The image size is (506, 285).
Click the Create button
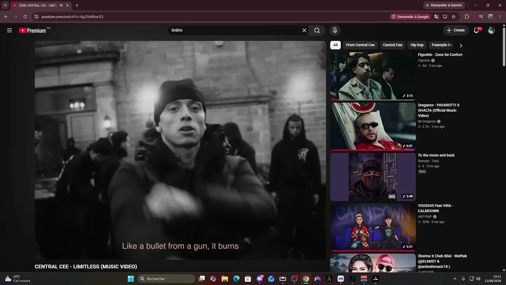(455, 30)
